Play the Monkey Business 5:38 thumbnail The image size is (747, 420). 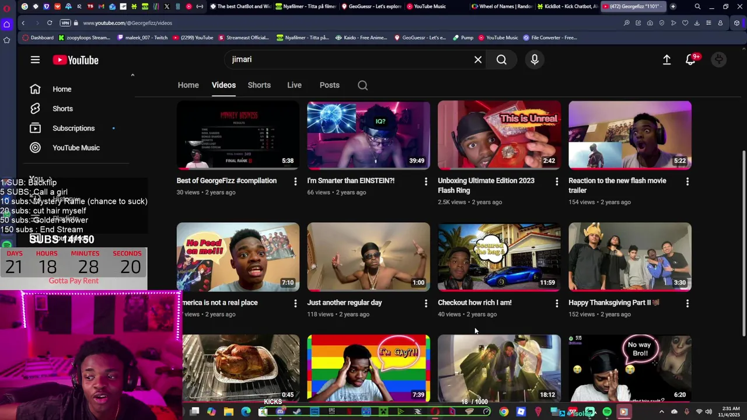[238, 135]
